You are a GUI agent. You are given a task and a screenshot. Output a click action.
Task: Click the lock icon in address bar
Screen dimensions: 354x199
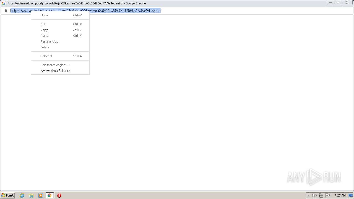(6, 11)
